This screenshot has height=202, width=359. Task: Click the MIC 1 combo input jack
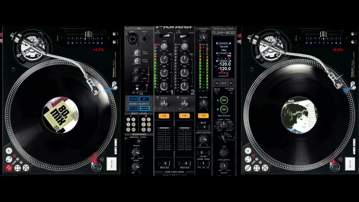pos(132,39)
